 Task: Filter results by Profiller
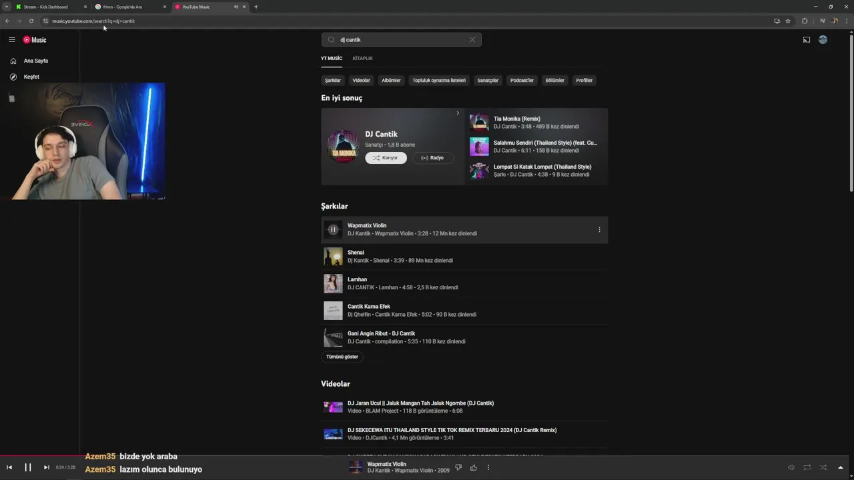[584, 81]
